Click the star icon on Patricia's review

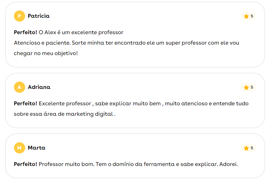point(246,16)
